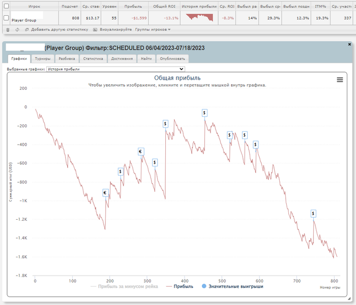Click the chart title 'Общая прибыль'
The height and width of the screenshot is (305, 356).
pyautogui.click(x=177, y=78)
